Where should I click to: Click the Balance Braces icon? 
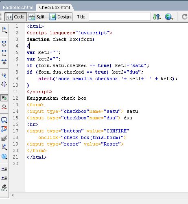(4, 84)
